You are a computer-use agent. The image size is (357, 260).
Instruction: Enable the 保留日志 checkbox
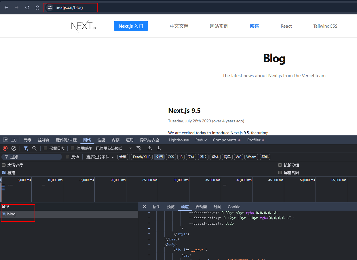pos(45,148)
